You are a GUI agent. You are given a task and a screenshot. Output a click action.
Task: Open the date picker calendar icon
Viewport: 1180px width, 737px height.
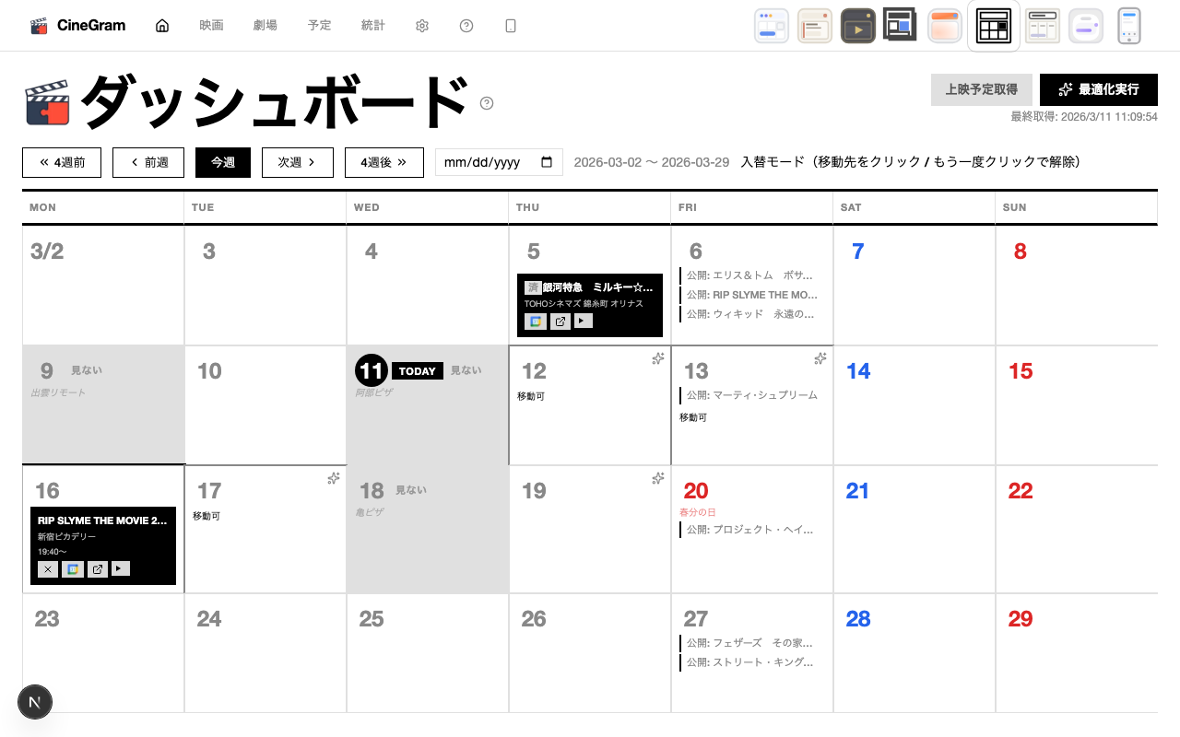click(x=547, y=162)
